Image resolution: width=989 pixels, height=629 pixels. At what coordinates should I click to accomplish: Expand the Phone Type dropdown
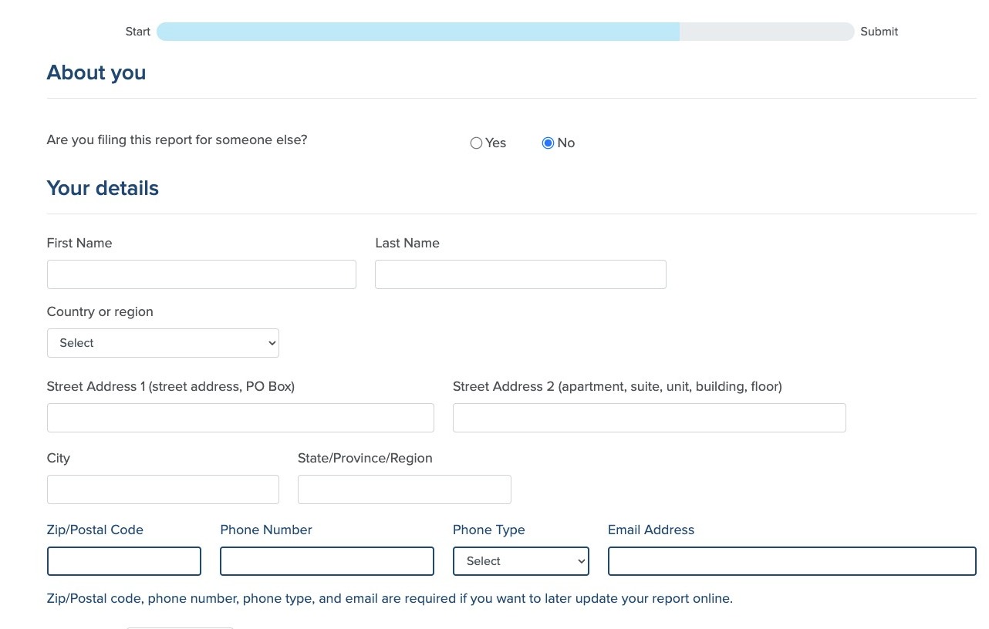pos(521,561)
